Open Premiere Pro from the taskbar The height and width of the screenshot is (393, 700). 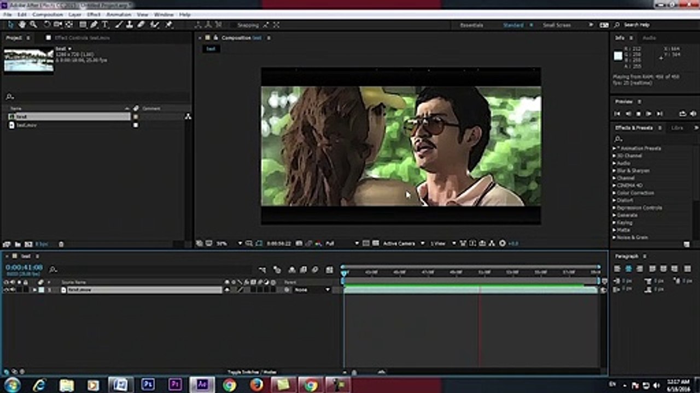[x=175, y=385]
